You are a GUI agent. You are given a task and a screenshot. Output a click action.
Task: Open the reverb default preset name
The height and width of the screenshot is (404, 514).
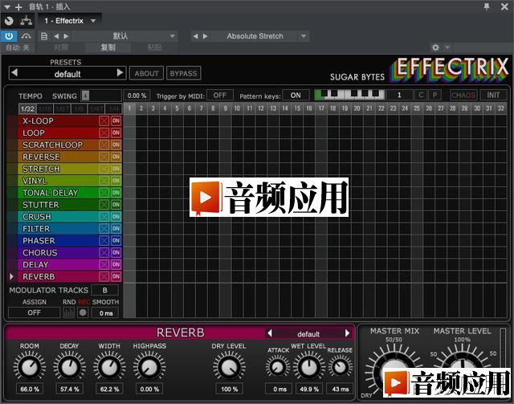click(308, 334)
